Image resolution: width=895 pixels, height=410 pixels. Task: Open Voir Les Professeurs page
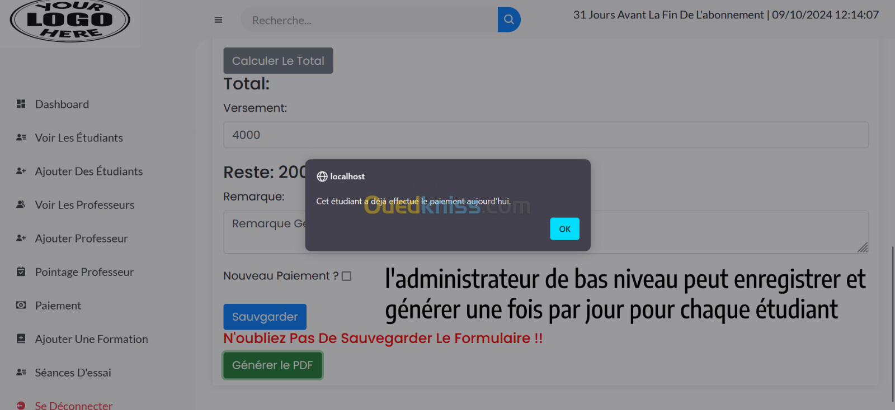[x=84, y=204]
